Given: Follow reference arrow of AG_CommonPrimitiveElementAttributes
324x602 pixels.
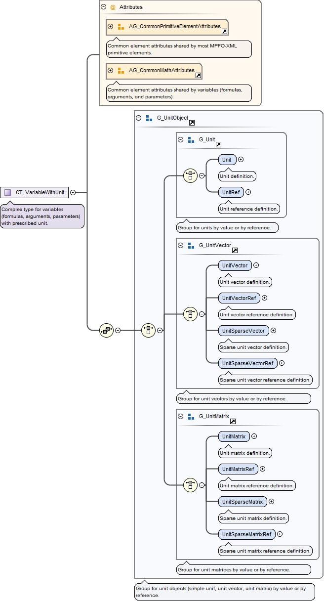Looking at the screenshot, I should 224,32.
